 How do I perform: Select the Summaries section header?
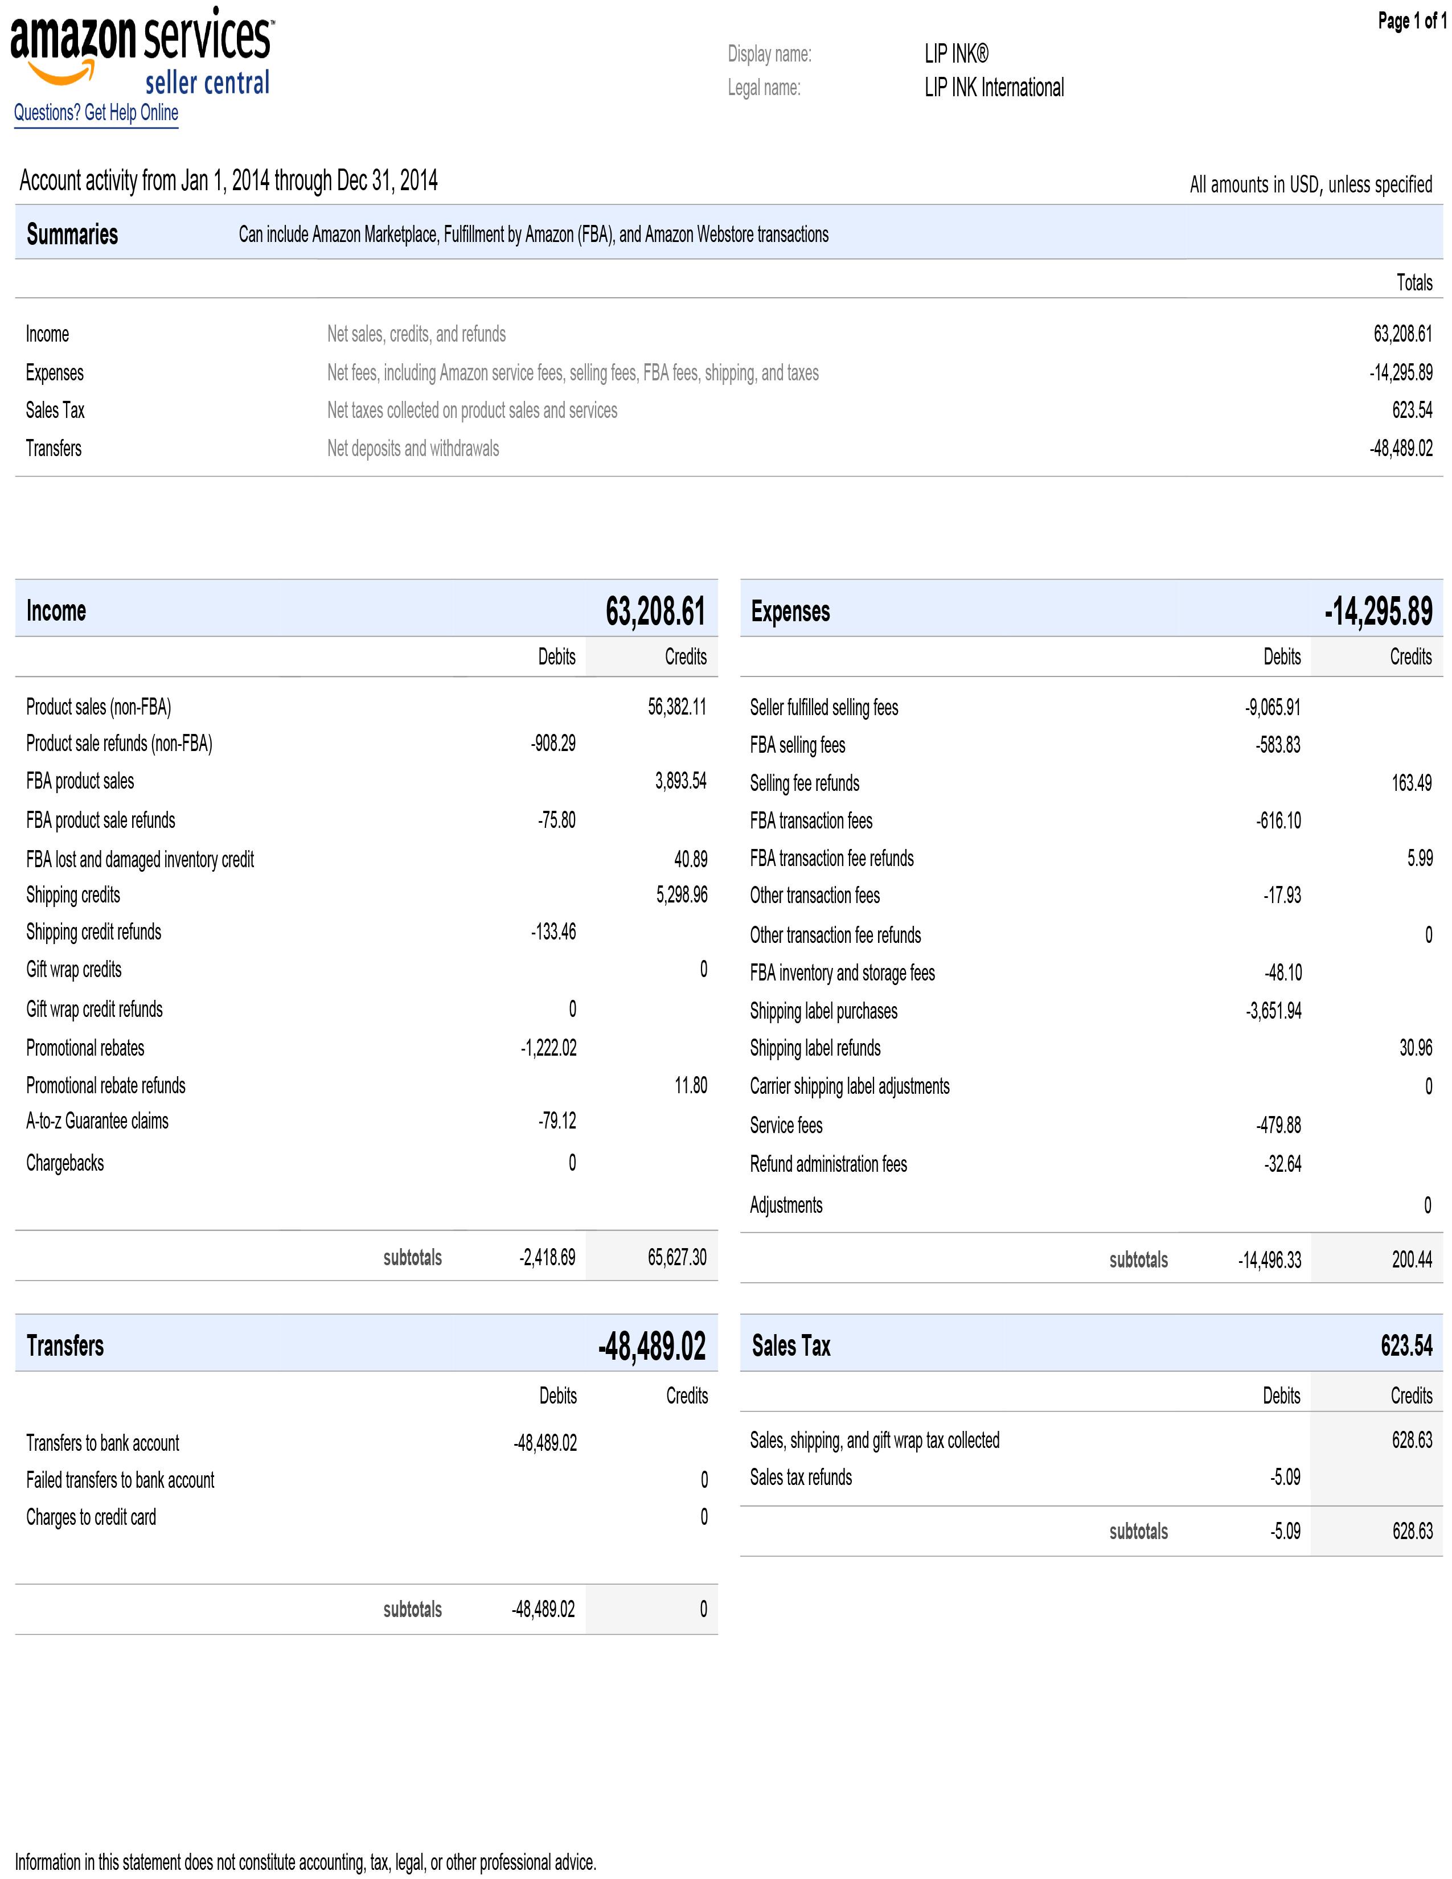[x=729, y=233]
